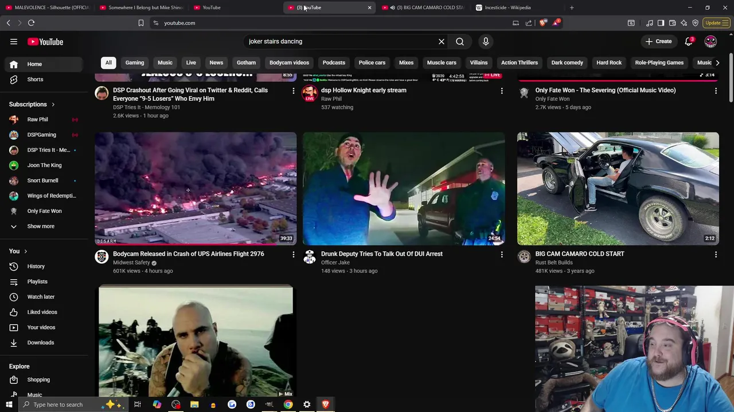Image resolution: width=734 pixels, height=412 pixels.
Task: Open the Snort Burnell subscription
Action: [x=44, y=180]
